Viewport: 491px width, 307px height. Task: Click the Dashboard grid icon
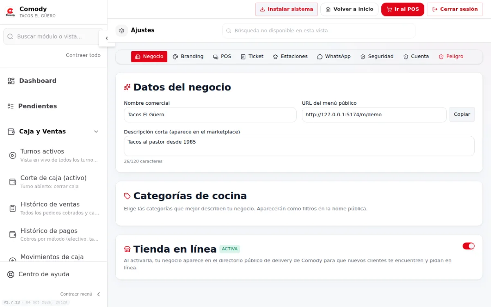pyautogui.click(x=11, y=81)
